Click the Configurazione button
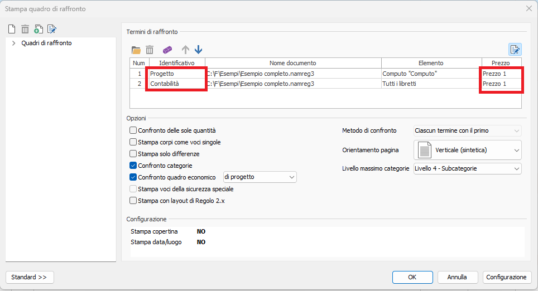This screenshot has height=291, width=538. coord(506,277)
